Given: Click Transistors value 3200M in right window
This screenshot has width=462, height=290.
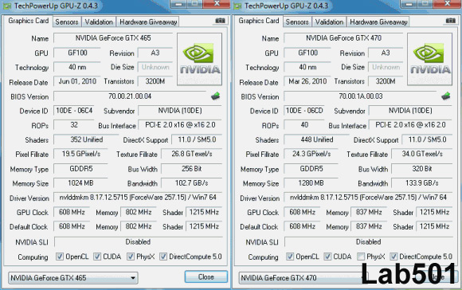Looking at the screenshot, I should tap(386, 81).
